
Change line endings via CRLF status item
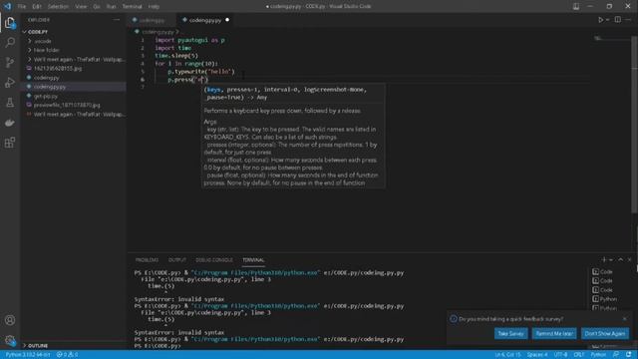coord(578,355)
